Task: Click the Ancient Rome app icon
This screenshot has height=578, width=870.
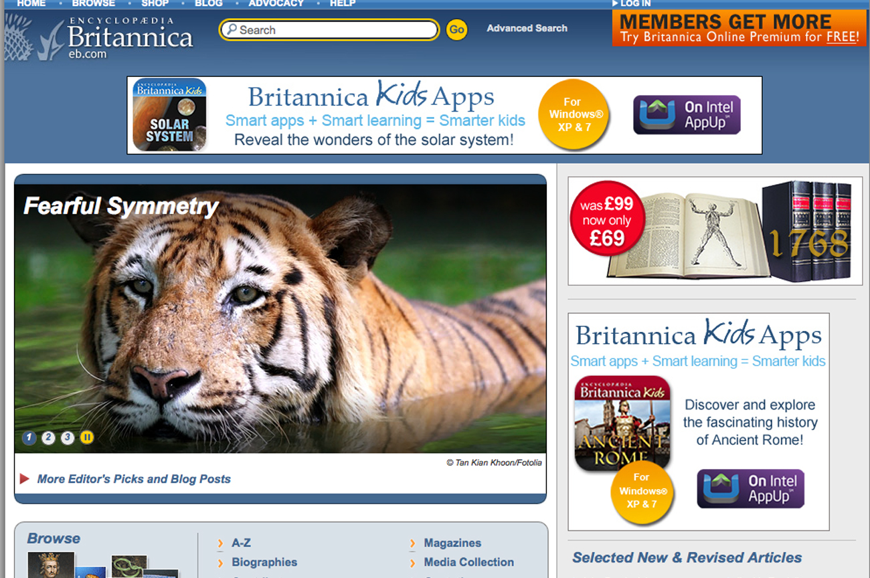Action: tap(622, 423)
